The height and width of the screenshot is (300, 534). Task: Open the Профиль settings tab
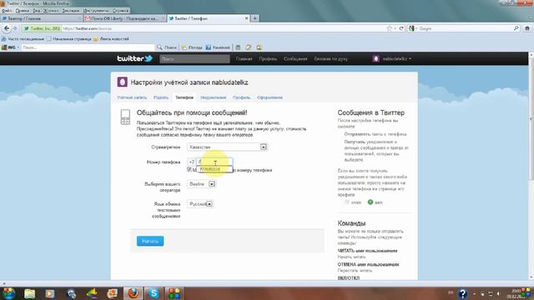(241, 97)
